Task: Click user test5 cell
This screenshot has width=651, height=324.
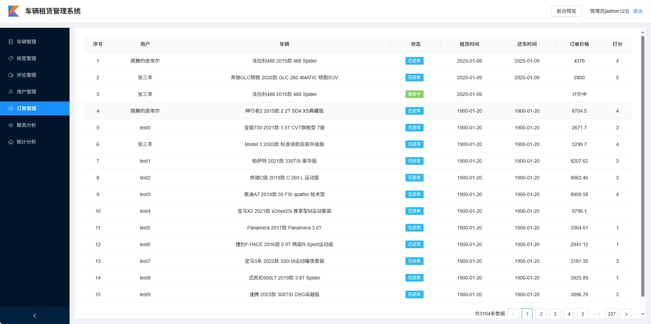Action: (145, 228)
